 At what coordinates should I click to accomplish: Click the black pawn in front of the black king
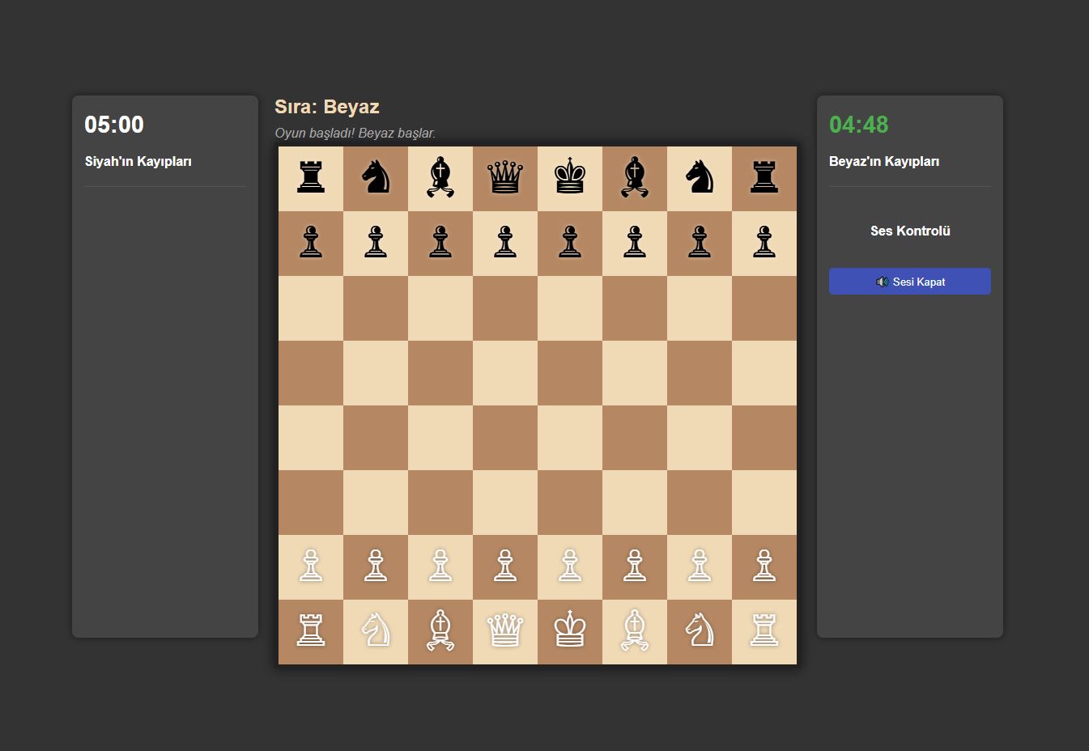570,243
